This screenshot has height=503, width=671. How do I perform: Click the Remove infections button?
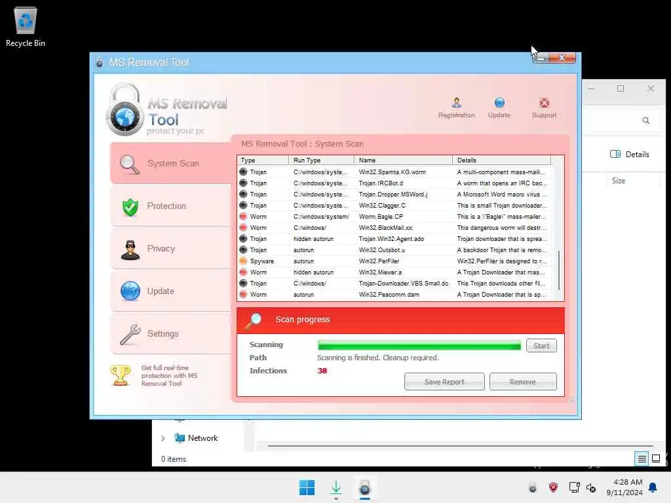coord(523,382)
